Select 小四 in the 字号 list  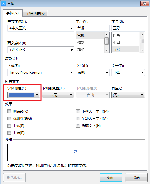(126, 43)
